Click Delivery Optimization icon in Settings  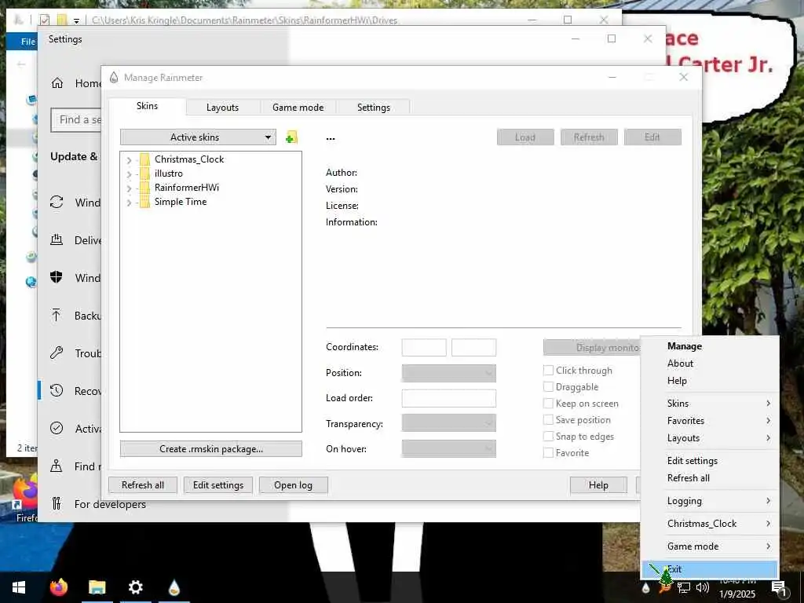click(x=57, y=239)
